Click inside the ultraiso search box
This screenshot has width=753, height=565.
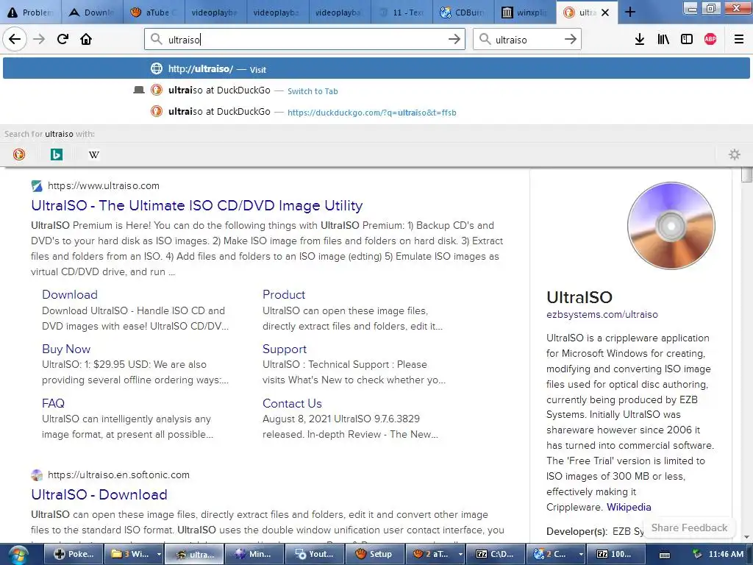pyautogui.click(x=527, y=39)
